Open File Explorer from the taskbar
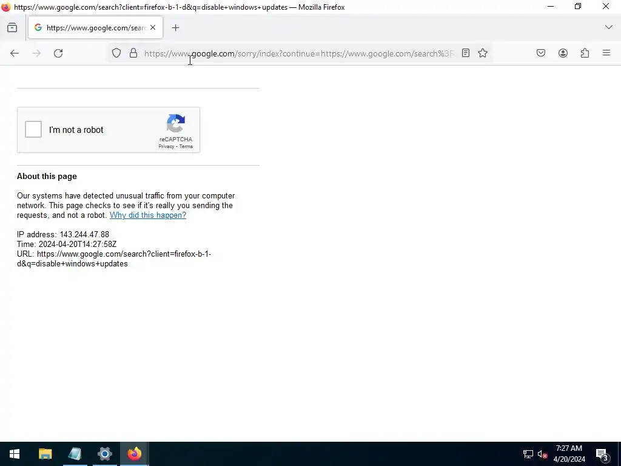 coord(45,454)
